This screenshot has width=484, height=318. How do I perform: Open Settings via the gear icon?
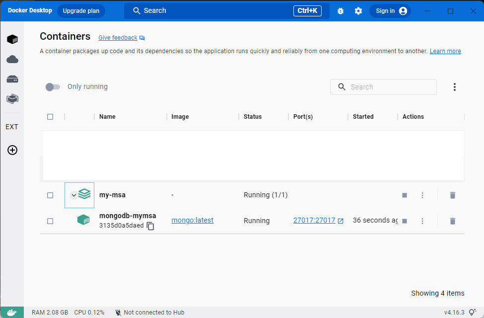358,11
